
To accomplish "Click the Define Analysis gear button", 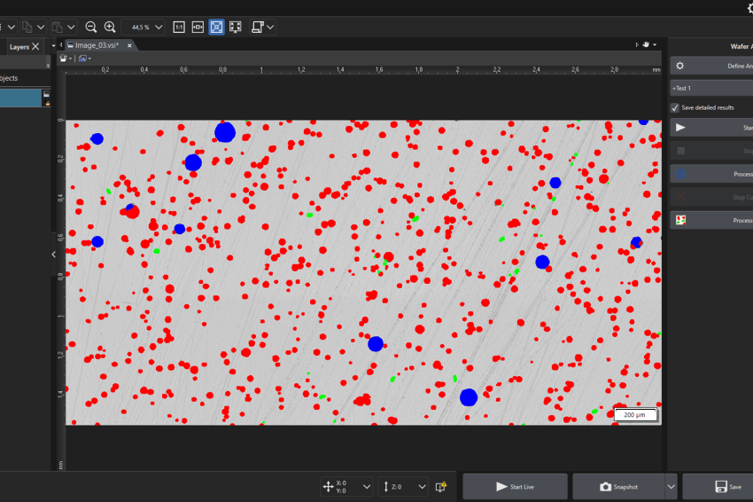I will tap(711, 66).
